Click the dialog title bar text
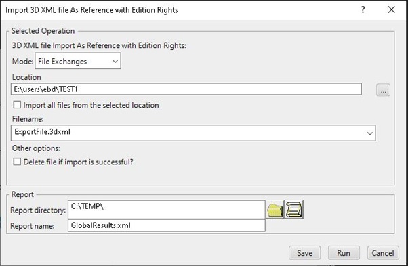This screenshot has height=266, width=408. [x=91, y=10]
